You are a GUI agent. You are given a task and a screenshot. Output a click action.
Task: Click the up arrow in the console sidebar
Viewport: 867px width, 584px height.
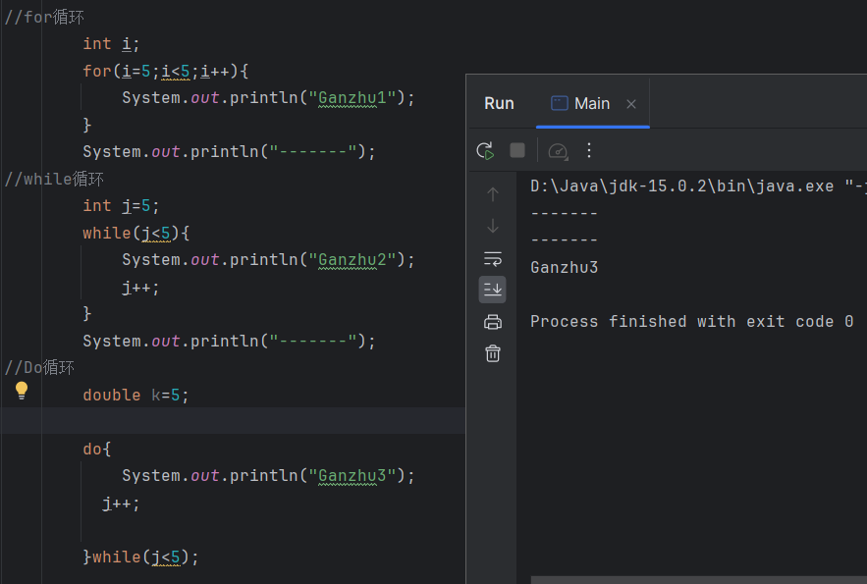point(492,193)
